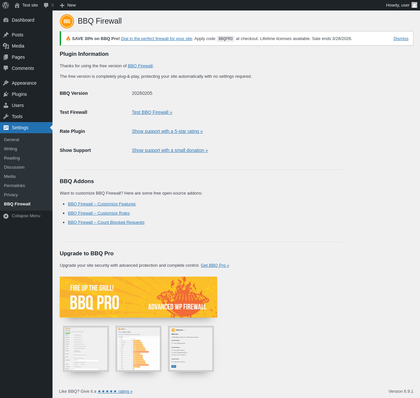Click the footer five-star rating link
Image resolution: width=420 pixels, height=398 pixels.
(115, 391)
